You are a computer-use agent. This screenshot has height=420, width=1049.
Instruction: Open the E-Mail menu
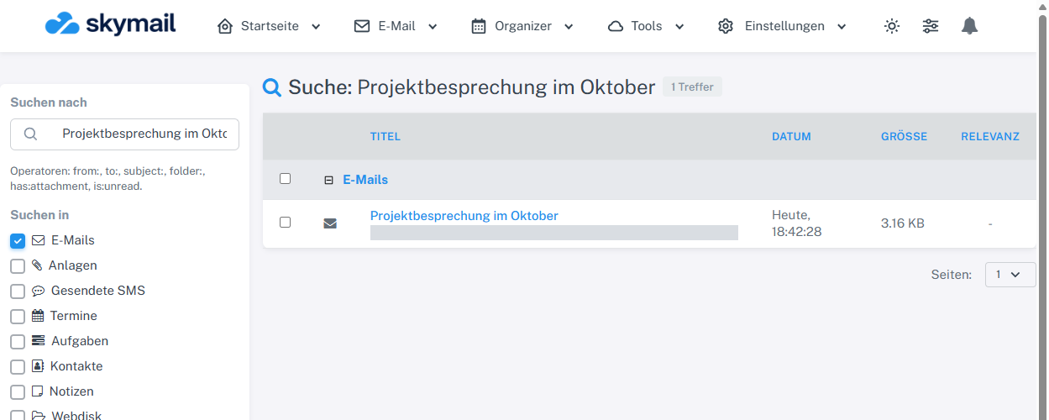click(396, 26)
